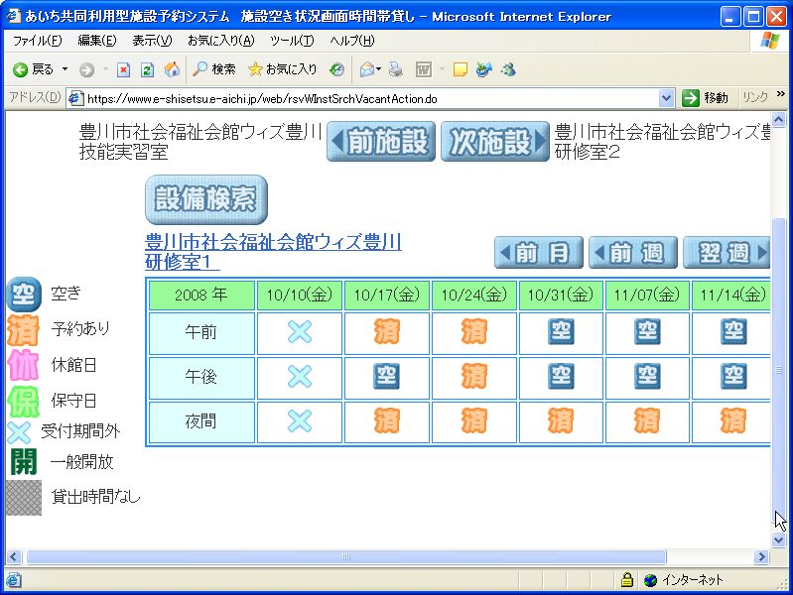Image resolution: width=793 pixels, height=595 pixels.
Task: Select the 空 vacancy icon for 10/17 午後
Action: (387, 376)
